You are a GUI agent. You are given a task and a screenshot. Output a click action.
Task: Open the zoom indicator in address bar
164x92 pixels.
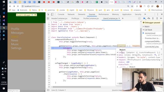click(x=128, y=6)
